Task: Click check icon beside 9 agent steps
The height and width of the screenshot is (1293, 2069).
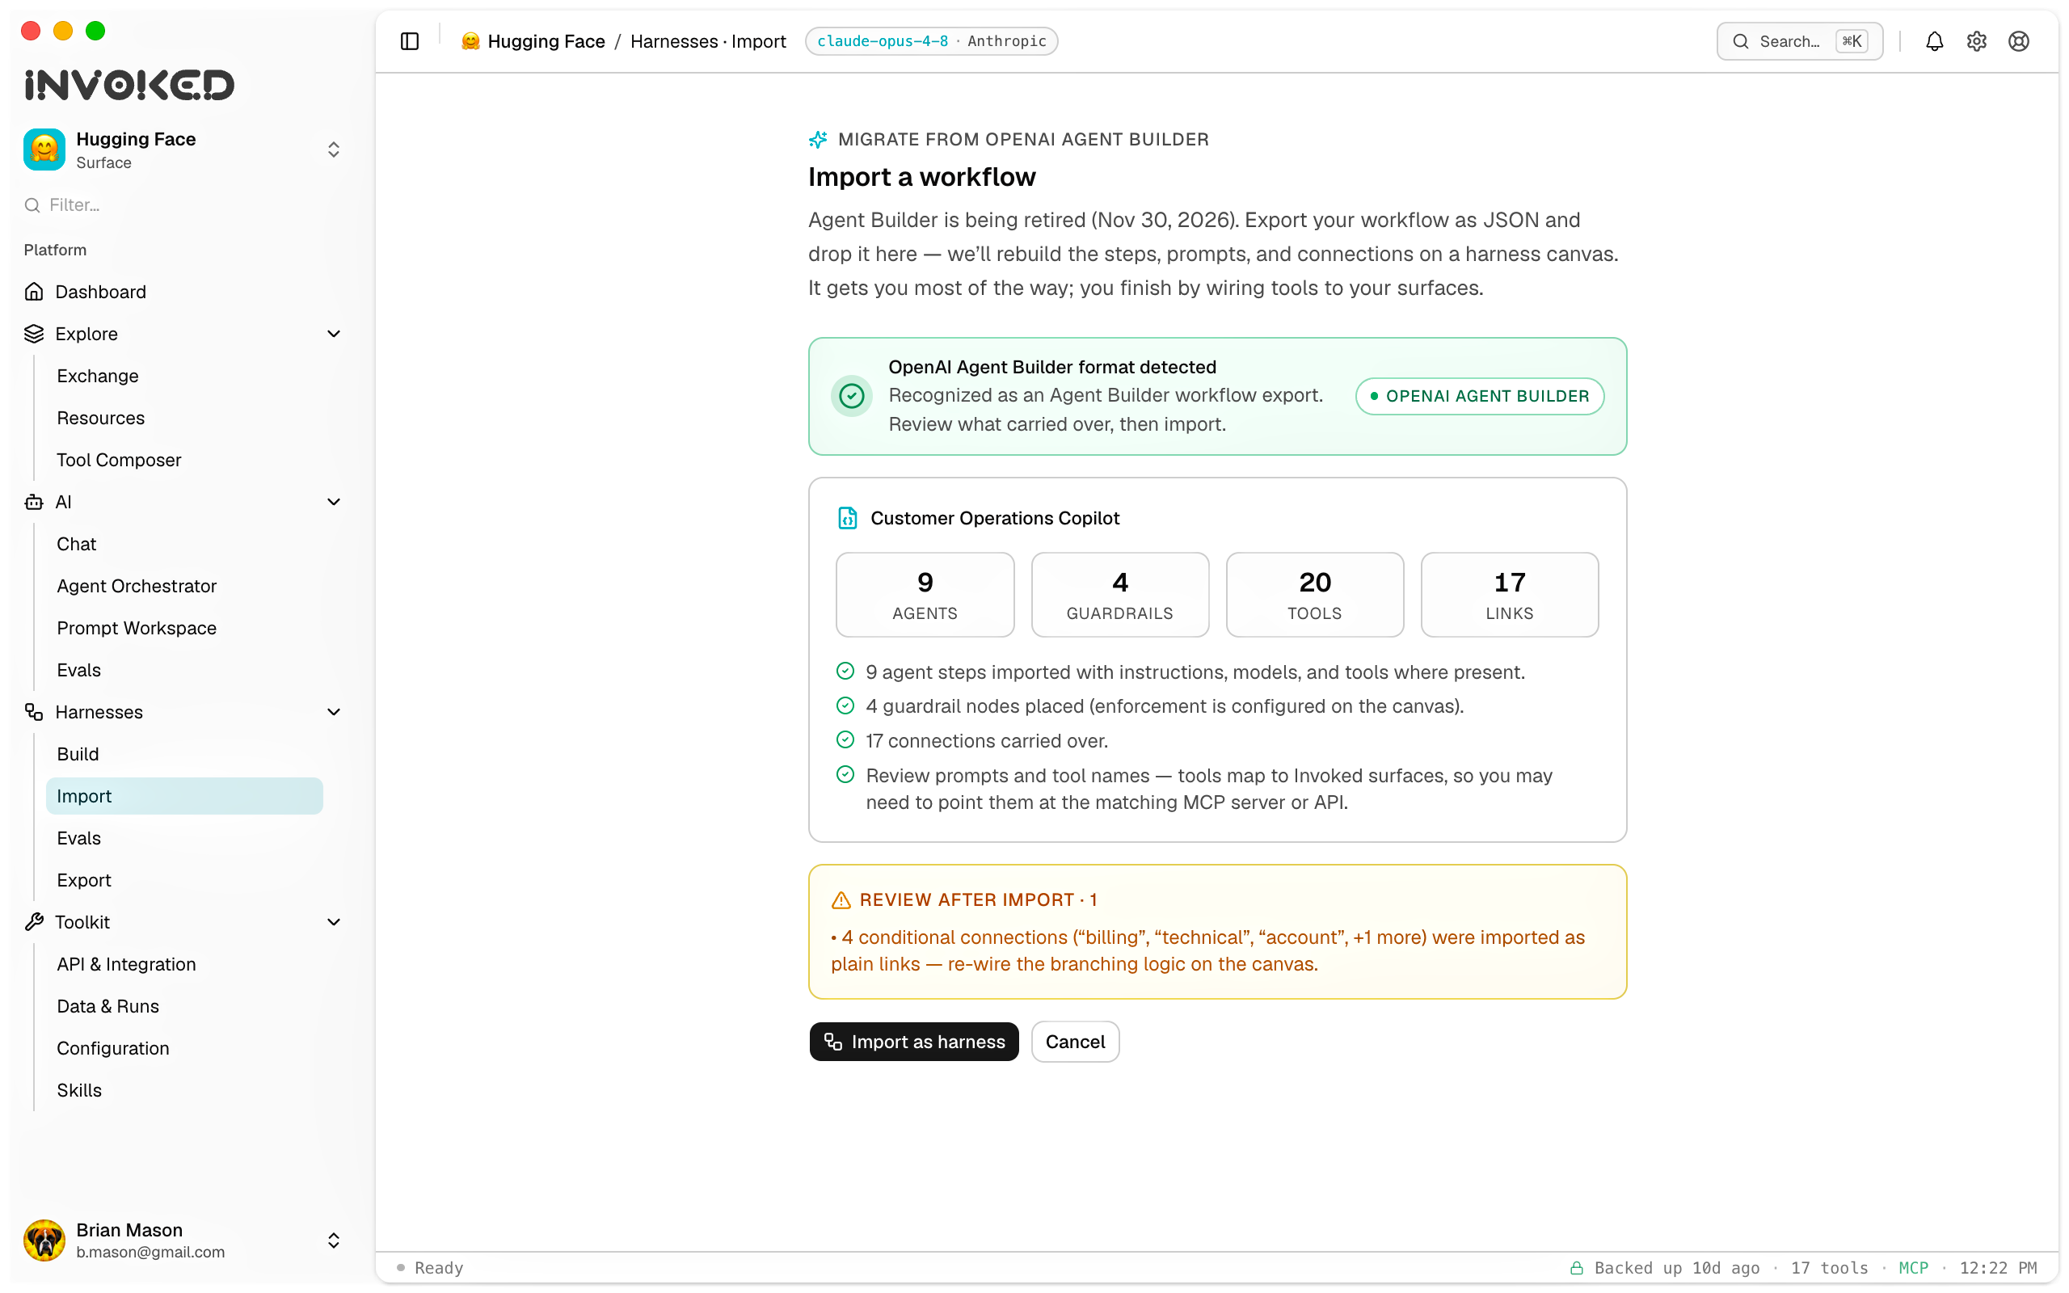Action: [x=845, y=672]
